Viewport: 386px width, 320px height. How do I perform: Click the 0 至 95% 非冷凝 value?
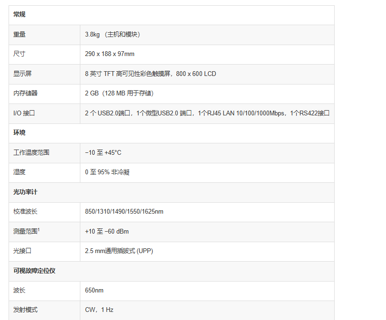pos(107,172)
